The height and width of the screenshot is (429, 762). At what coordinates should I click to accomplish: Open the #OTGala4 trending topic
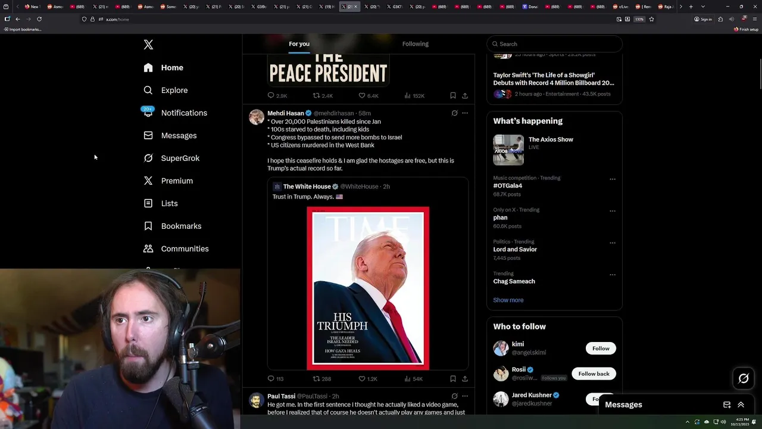(x=507, y=186)
